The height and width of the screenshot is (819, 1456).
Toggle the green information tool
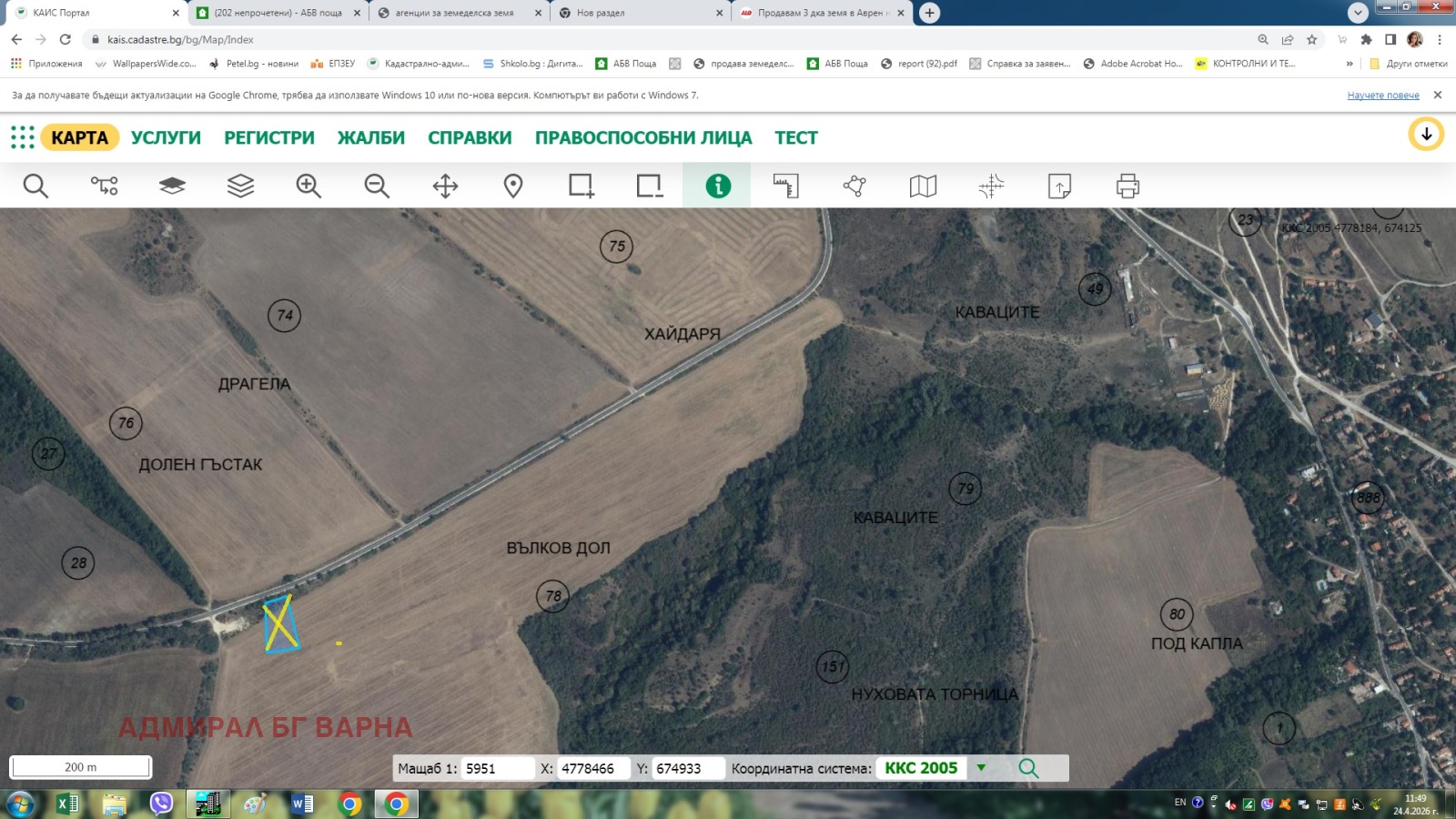click(x=717, y=186)
